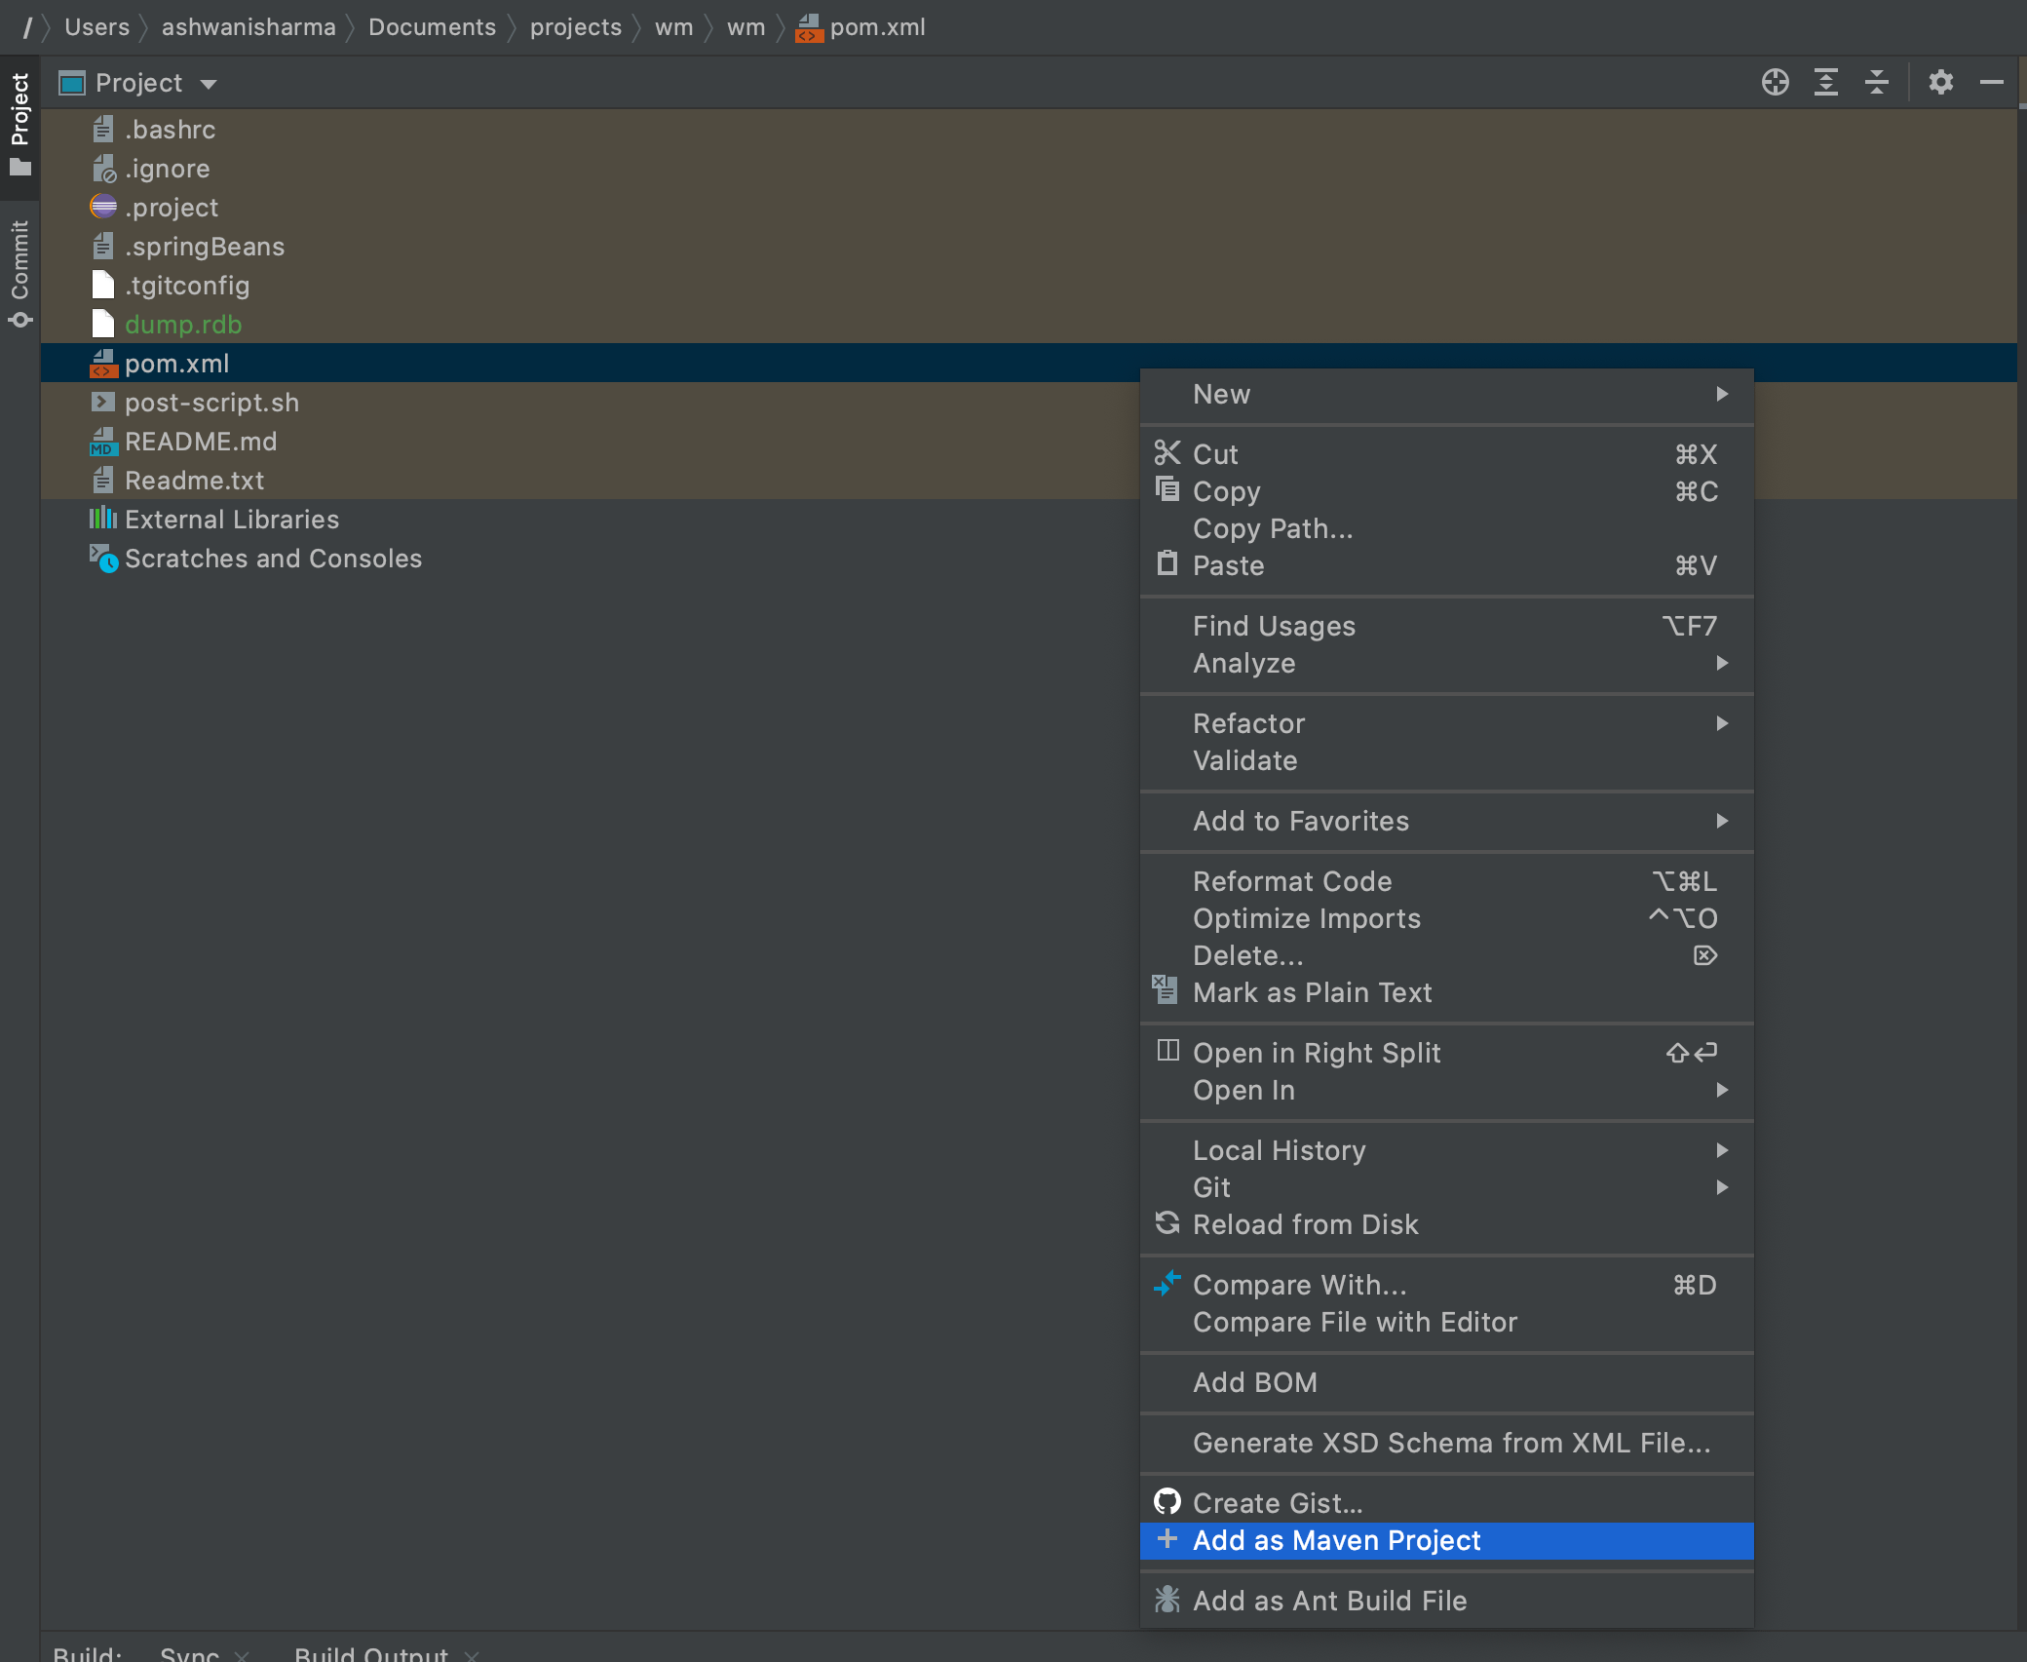
Task: Click the clipboard icon next to Paste
Action: click(1167, 564)
